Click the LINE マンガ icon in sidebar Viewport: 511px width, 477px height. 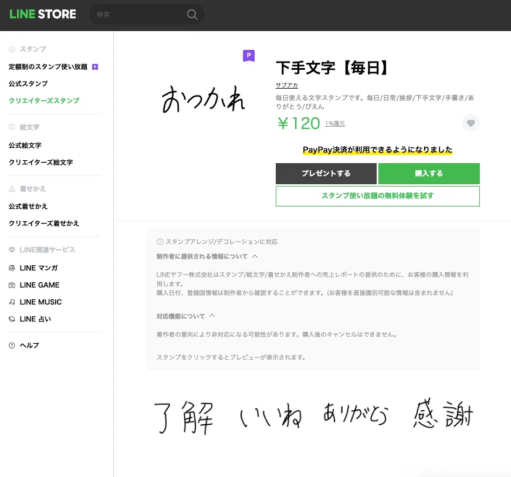click(12, 268)
